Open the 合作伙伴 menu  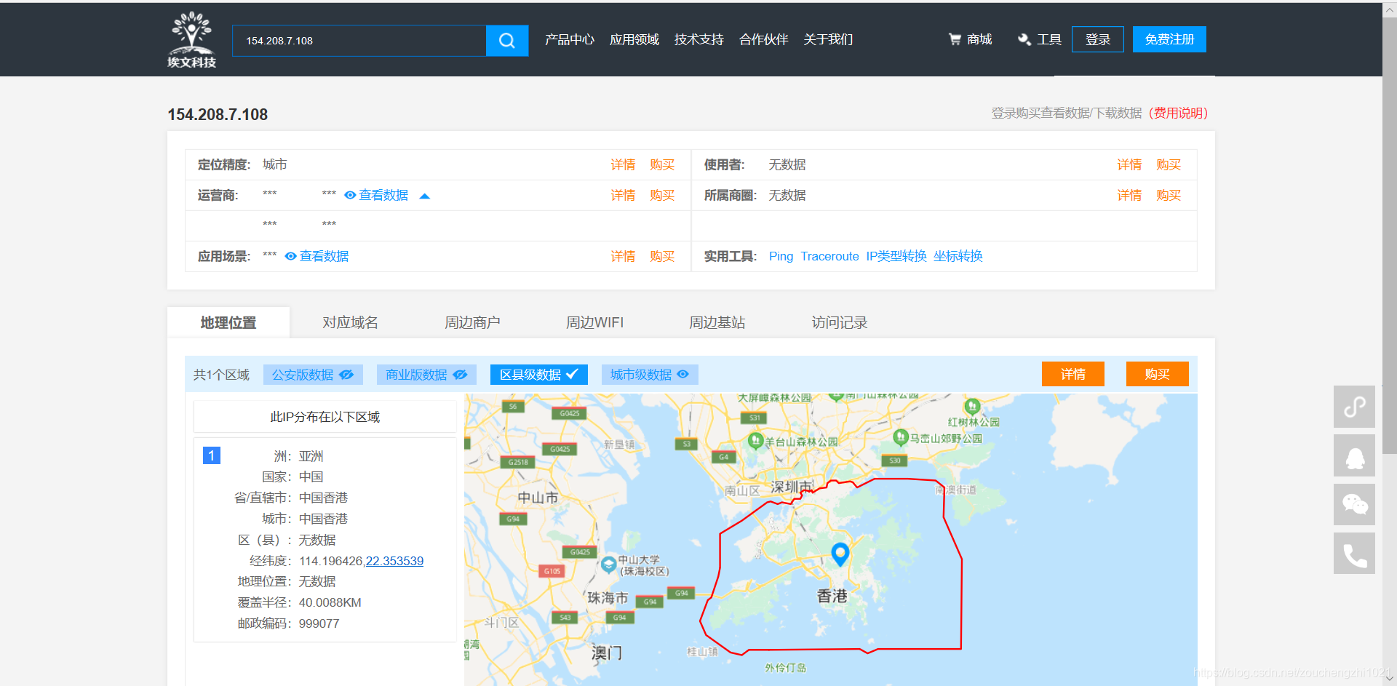point(764,39)
